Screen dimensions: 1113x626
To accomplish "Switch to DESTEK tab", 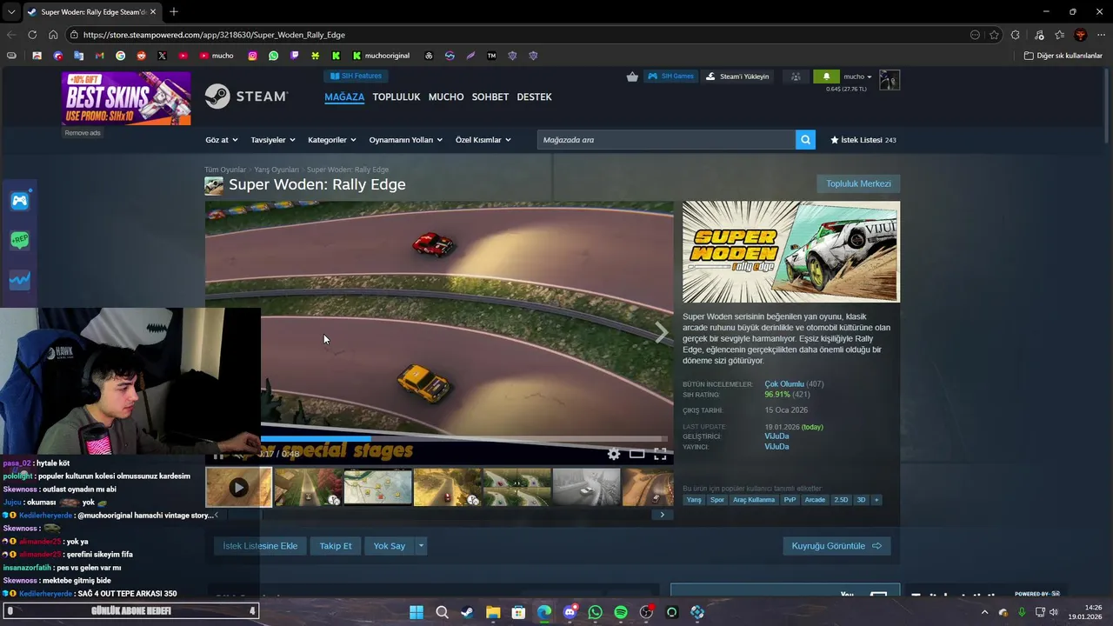I will point(534,97).
